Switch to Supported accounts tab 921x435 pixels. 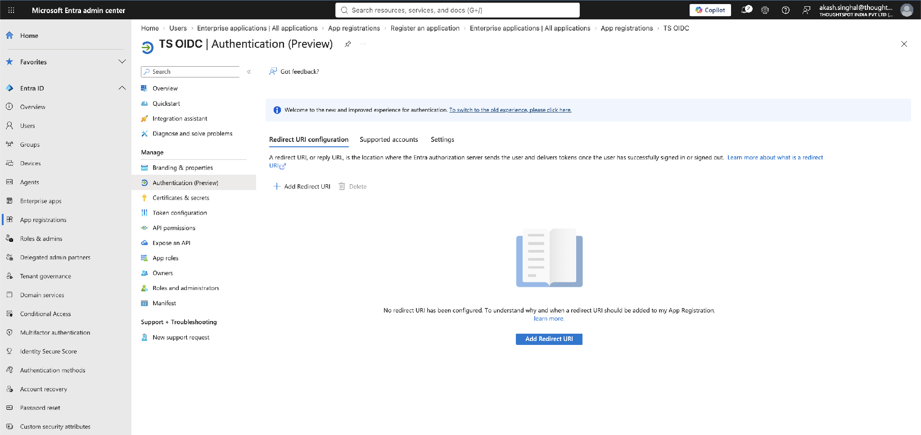(389, 140)
